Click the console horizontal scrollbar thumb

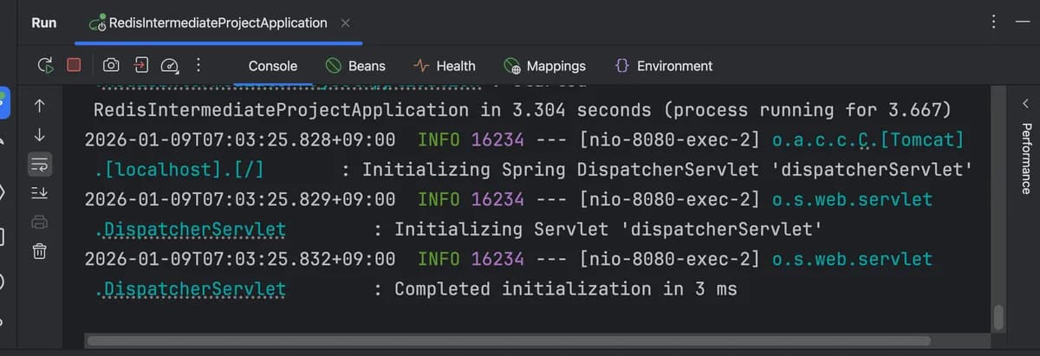[509, 340]
